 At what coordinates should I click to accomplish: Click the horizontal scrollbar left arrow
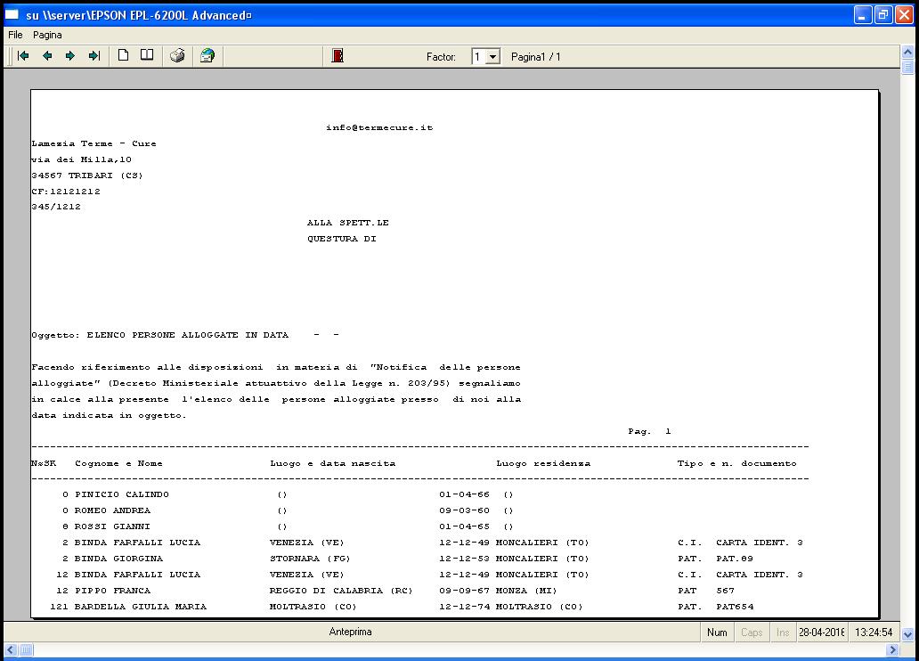(x=11, y=649)
